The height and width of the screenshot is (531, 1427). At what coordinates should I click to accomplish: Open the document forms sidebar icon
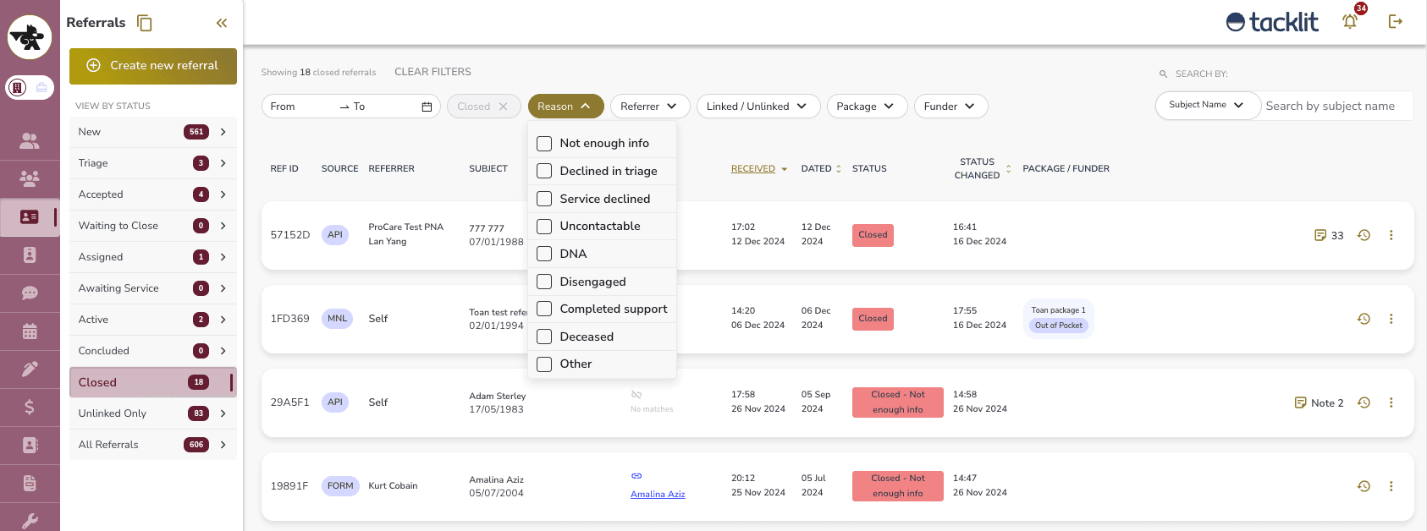pyautogui.click(x=30, y=484)
